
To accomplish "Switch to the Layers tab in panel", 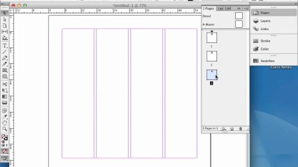I will click(220, 8).
